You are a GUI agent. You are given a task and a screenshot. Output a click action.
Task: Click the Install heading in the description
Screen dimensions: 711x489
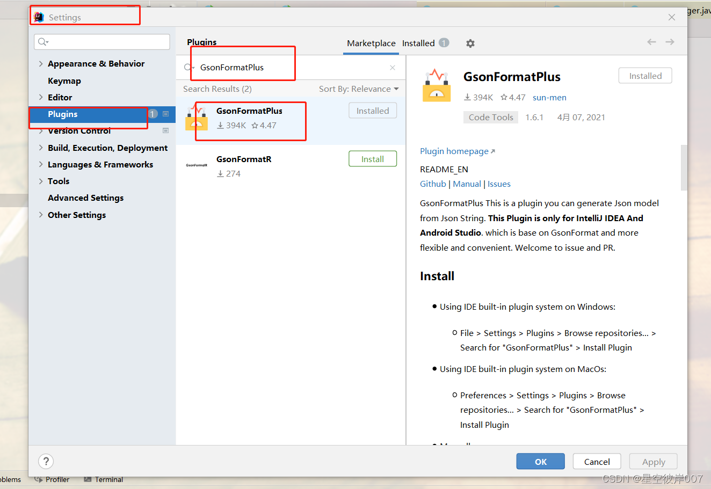(x=437, y=276)
